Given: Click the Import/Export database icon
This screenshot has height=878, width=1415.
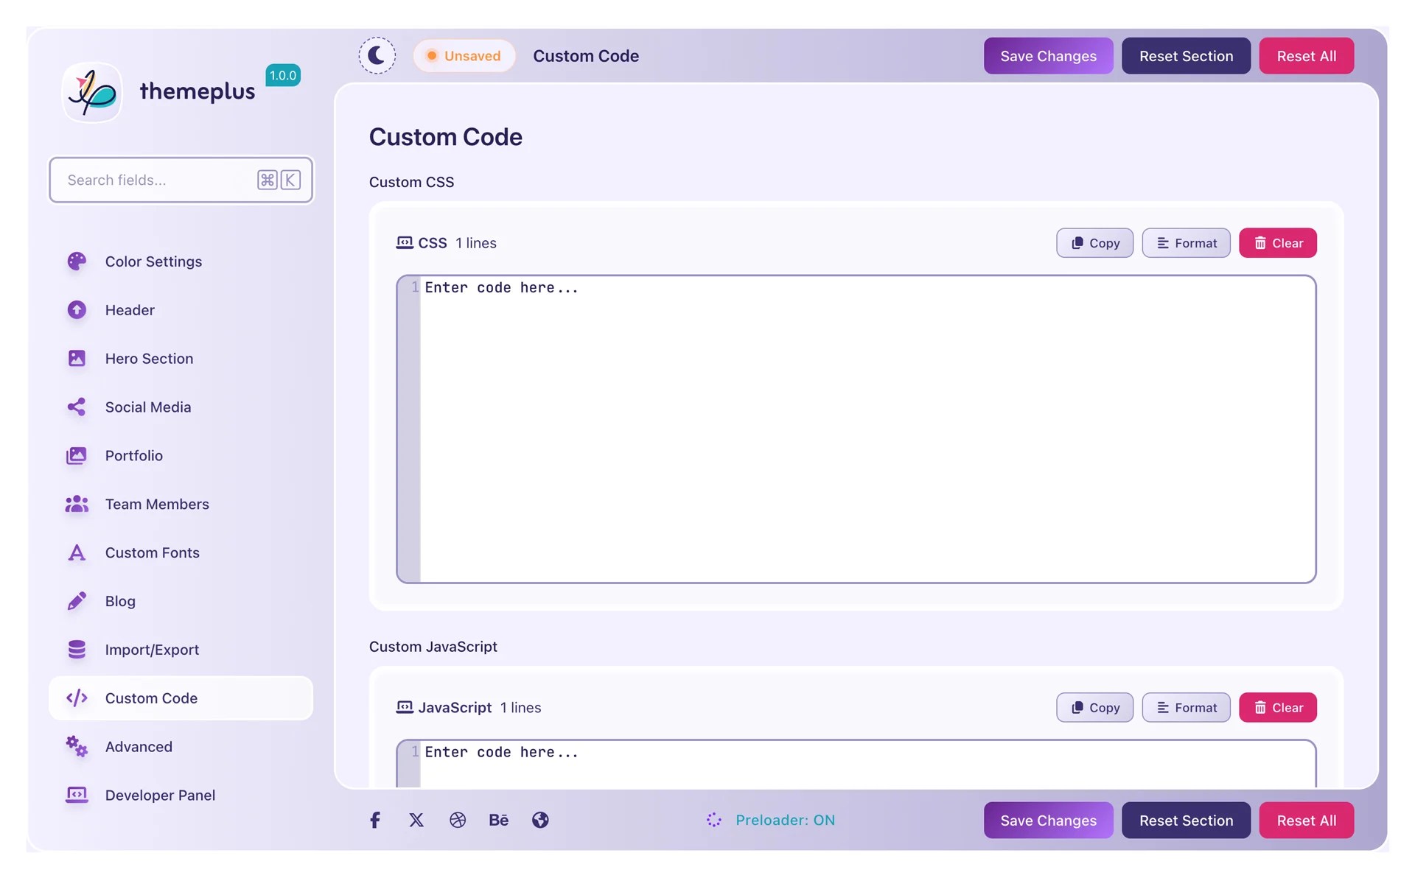Looking at the screenshot, I should click(77, 650).
